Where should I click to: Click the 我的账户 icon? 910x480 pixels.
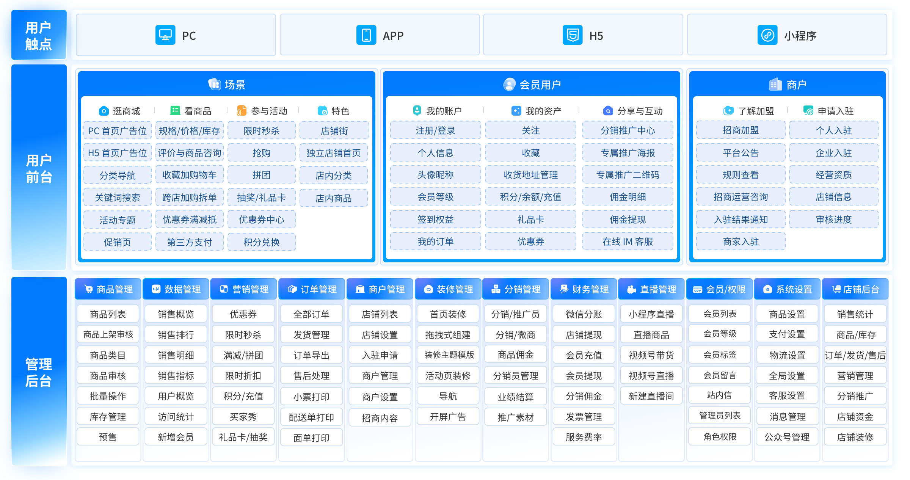tap(417, 111)
